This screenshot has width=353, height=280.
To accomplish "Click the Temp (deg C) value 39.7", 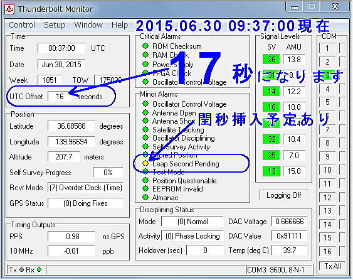I will pyautogui.click(x=289, y=250).
